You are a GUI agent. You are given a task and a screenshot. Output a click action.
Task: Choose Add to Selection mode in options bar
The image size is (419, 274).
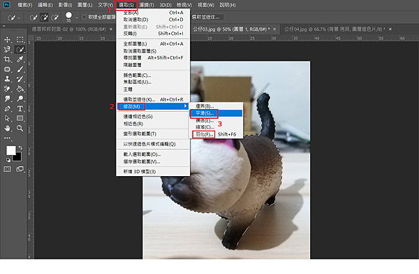[x=44, y=17]
